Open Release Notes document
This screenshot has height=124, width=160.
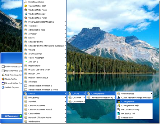134,117
